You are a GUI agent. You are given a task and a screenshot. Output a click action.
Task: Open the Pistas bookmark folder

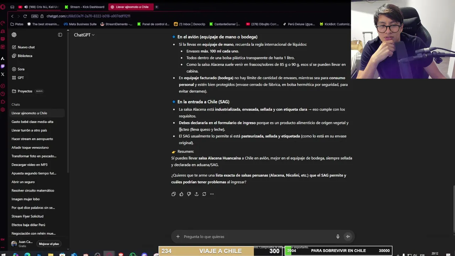[17, 24]
